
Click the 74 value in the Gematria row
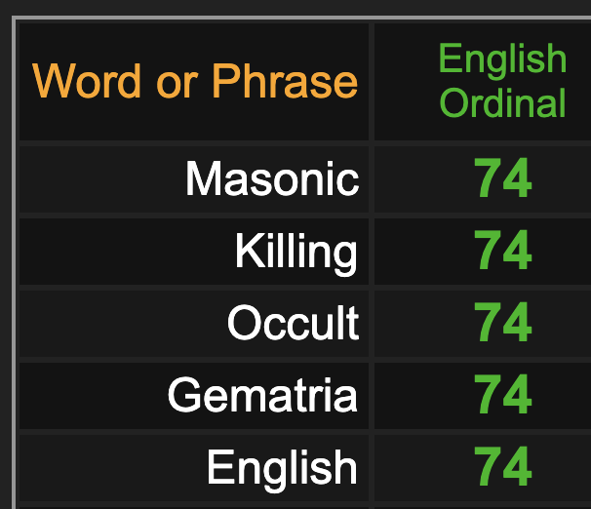[502, 395]
